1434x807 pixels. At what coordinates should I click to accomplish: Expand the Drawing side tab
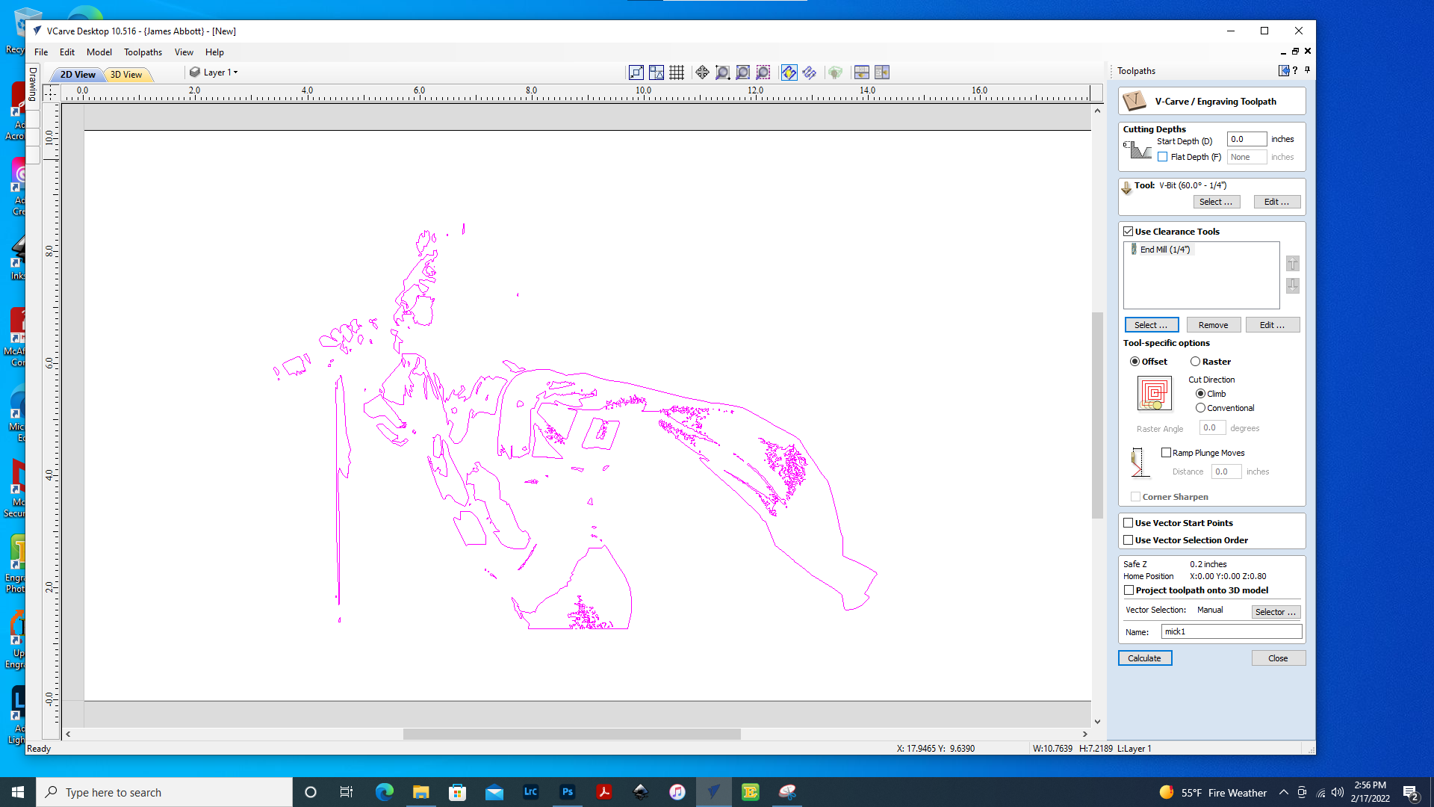(33, 84)
